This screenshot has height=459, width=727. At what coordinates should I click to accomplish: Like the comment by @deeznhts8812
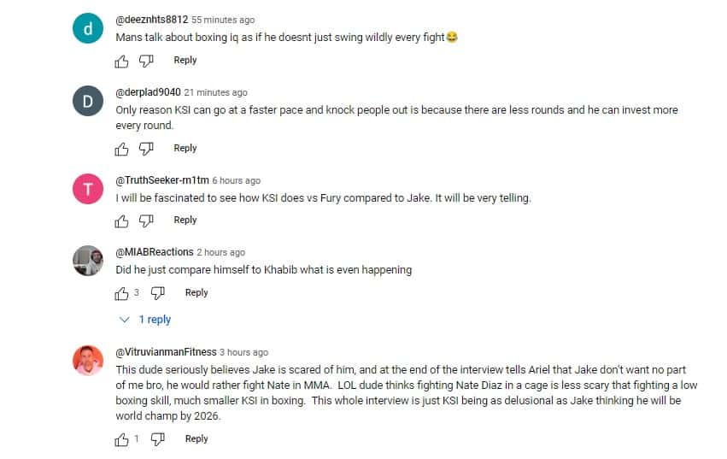(122, 61)
